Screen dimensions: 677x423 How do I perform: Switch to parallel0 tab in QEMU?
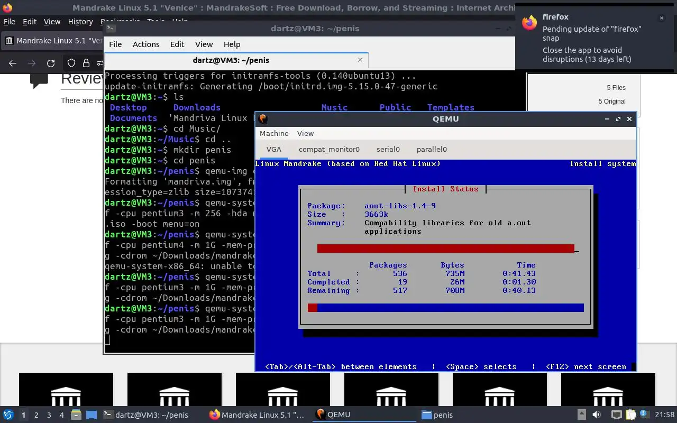pyautogui.click(x=432, y=149)
